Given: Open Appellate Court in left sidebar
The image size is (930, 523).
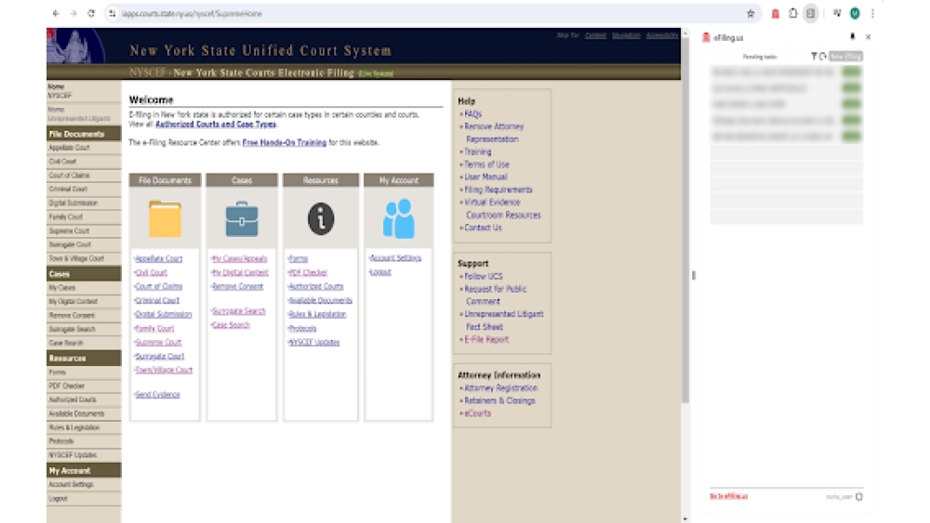Looking at the screenshot, I should (70, 148).
